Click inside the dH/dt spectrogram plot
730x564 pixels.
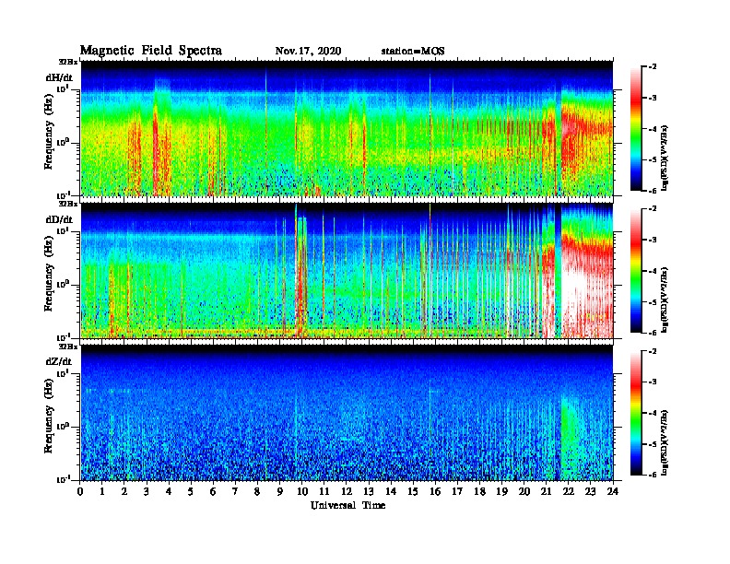pyautogui.click(x=347, y=128)
